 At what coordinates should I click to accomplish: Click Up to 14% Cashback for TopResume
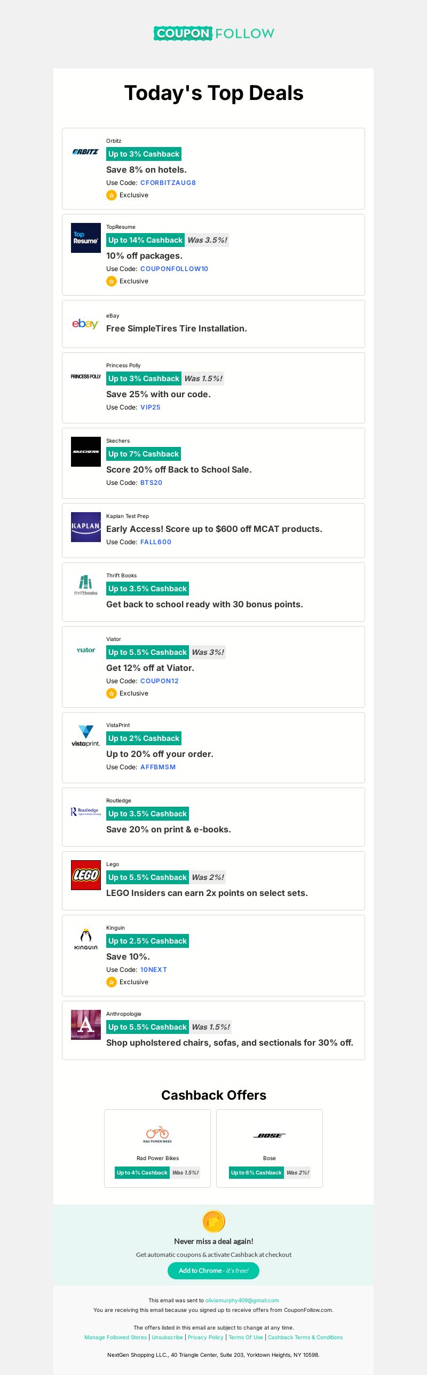pos(145,240)
